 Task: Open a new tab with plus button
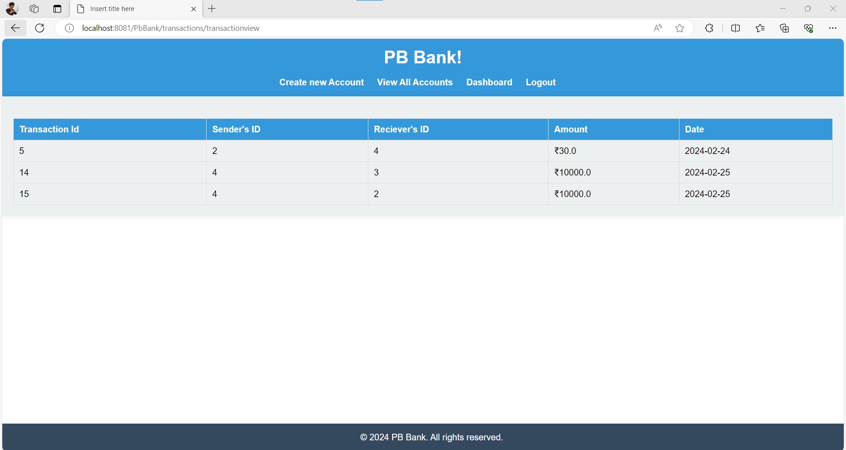pos(212,9)
